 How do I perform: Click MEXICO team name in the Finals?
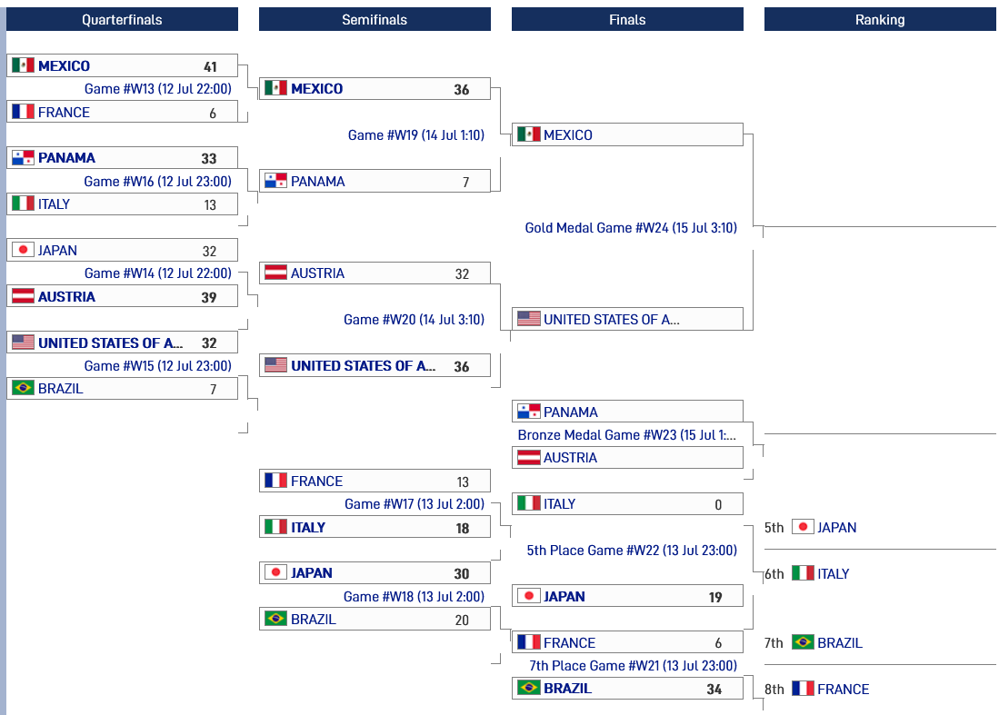(567, 135)
